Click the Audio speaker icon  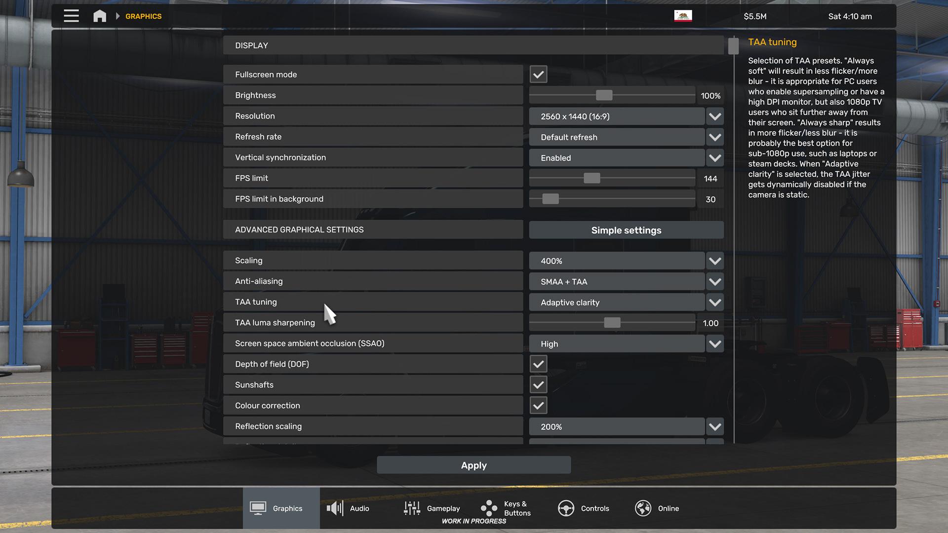335,508
